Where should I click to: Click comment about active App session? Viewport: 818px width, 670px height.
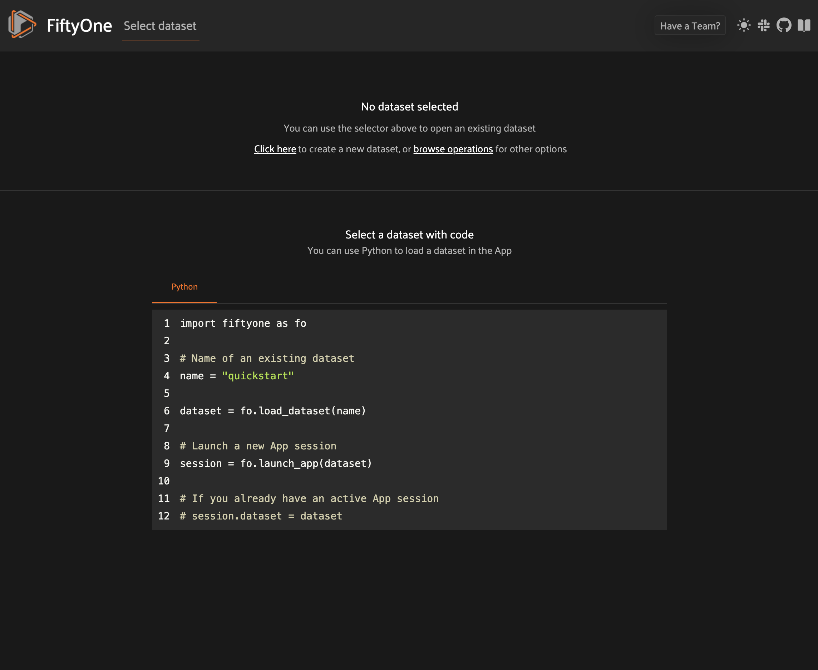click(310, 499)
